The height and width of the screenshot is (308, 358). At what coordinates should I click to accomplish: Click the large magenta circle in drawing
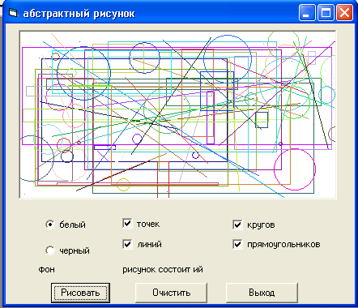point(295,169)
